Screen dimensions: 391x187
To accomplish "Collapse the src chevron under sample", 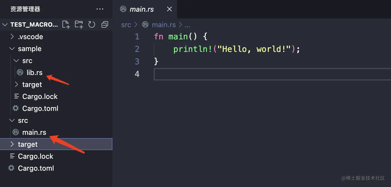I will pos(16,61).
